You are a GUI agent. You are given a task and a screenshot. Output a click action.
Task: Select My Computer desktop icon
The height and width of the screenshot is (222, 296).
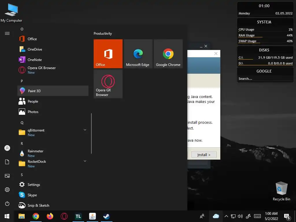pos(11,13)
